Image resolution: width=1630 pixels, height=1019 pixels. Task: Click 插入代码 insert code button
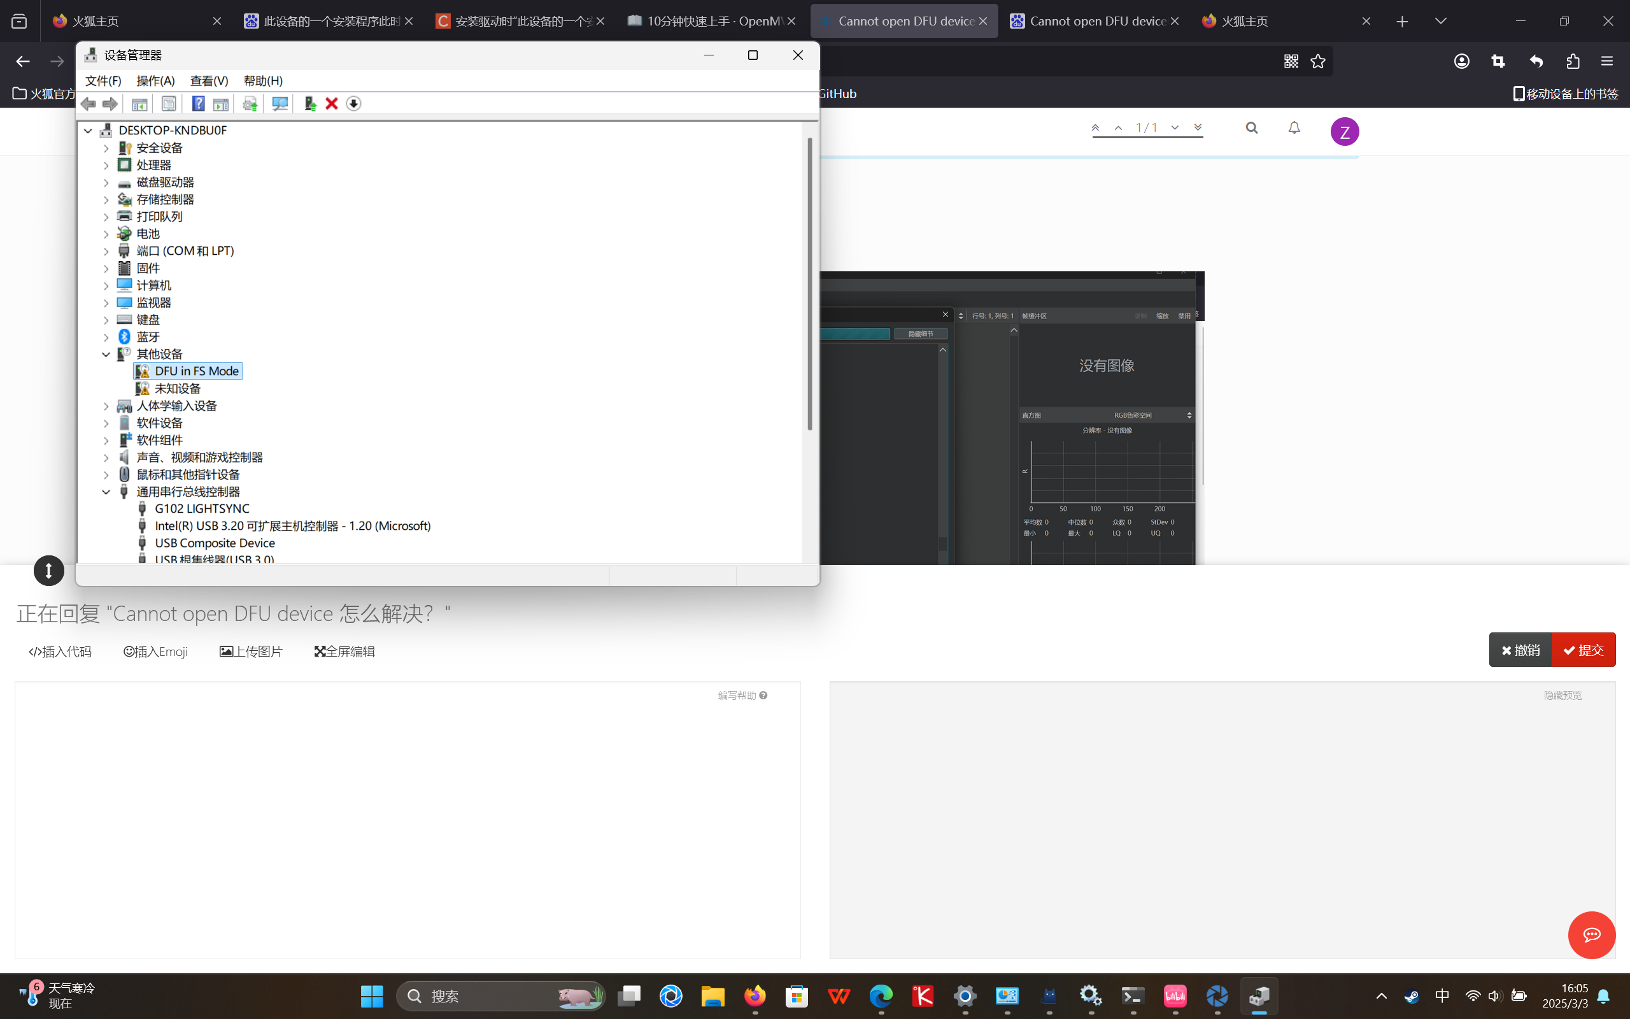60,652
